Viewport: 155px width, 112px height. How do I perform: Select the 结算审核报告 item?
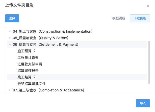(28, 71)
